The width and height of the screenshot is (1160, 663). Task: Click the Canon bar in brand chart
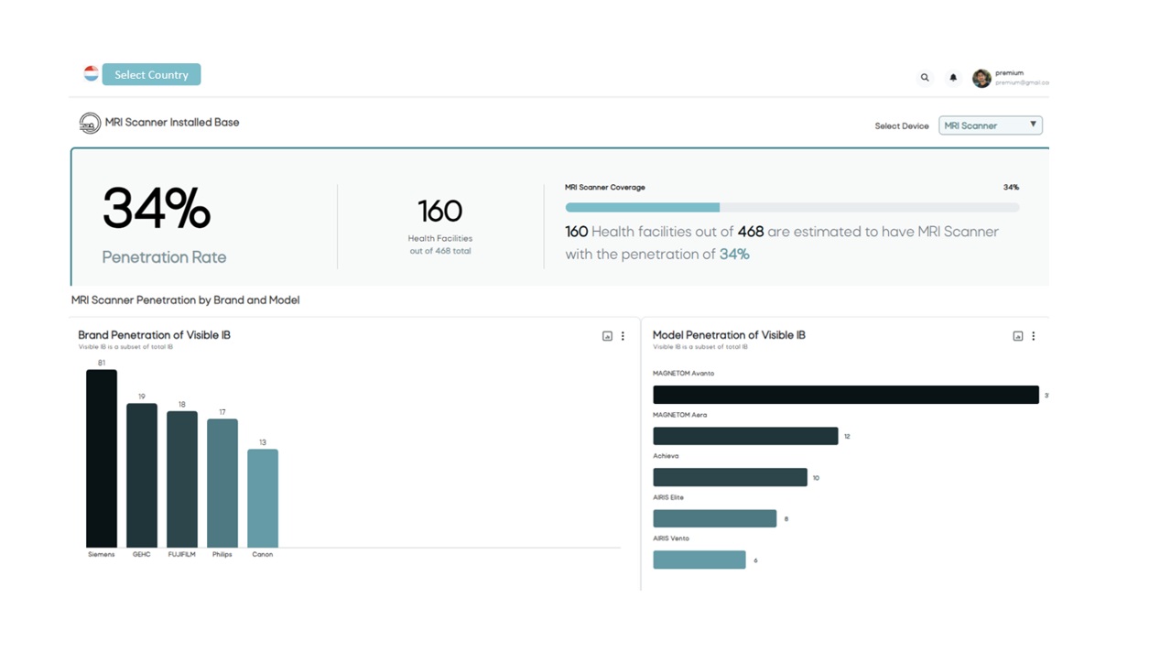tap(262, 499)
